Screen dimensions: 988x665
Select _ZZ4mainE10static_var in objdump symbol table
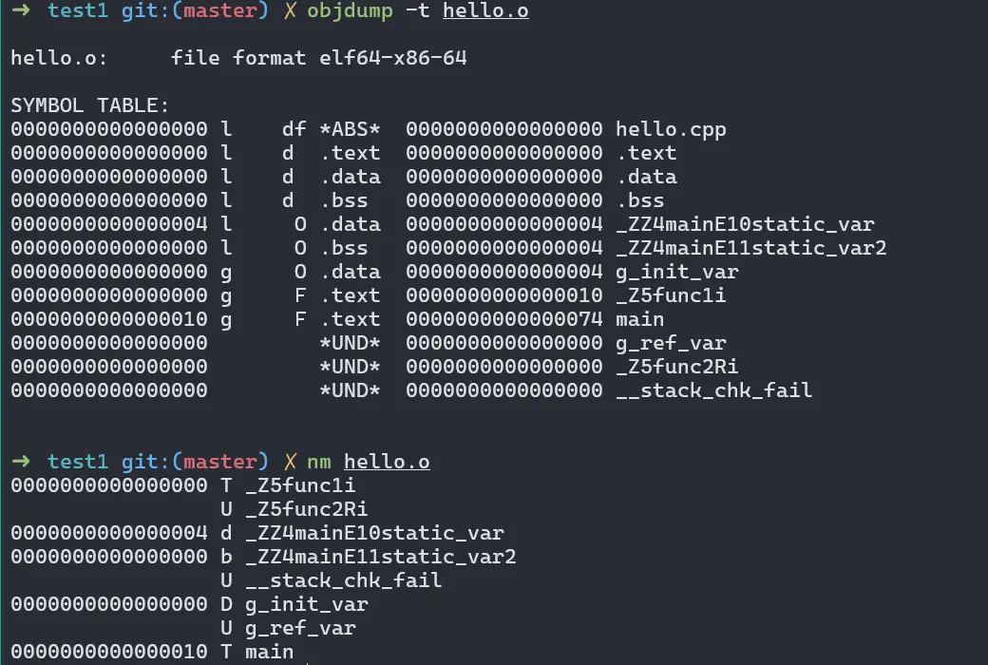pos(745,224)
